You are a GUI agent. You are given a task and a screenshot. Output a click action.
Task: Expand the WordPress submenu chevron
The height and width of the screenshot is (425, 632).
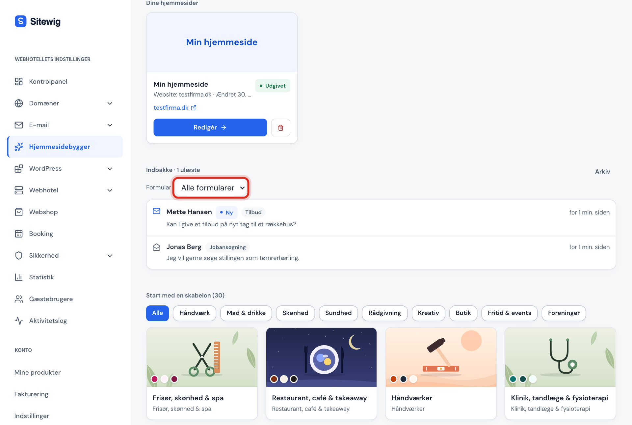coord(110,169)
